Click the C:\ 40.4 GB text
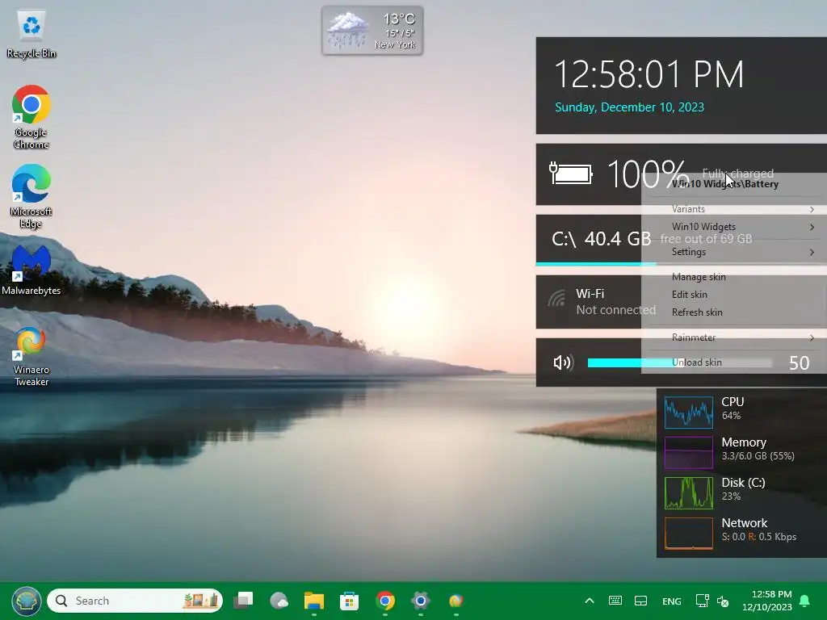 click(601, 239)
